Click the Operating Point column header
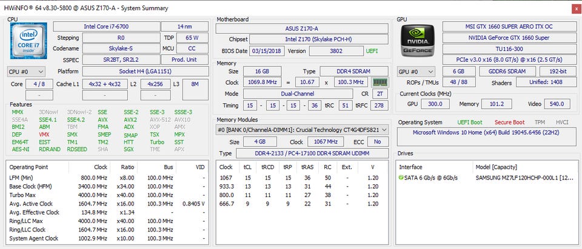Image resolution: width=582 pixels, height=249 pixels. pos(29,167)
